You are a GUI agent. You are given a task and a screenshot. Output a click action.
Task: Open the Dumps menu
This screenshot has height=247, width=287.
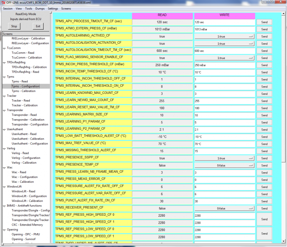(40, 9)
